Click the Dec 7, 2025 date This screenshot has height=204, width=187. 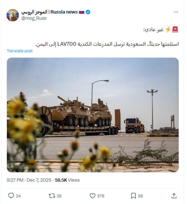(x=39, y=180)
